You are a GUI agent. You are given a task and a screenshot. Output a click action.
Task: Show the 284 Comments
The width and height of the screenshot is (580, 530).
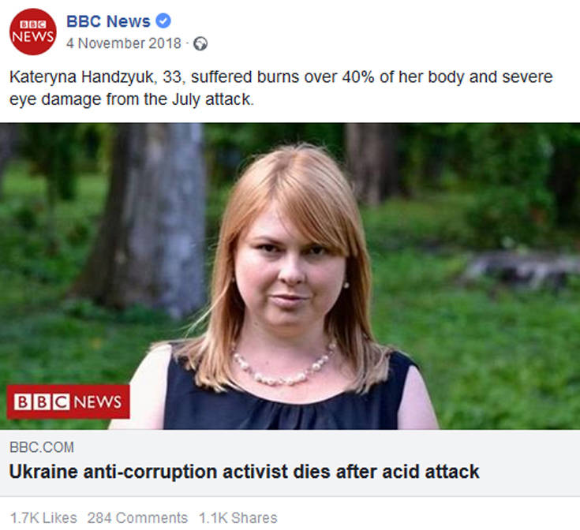click(137, 517)
